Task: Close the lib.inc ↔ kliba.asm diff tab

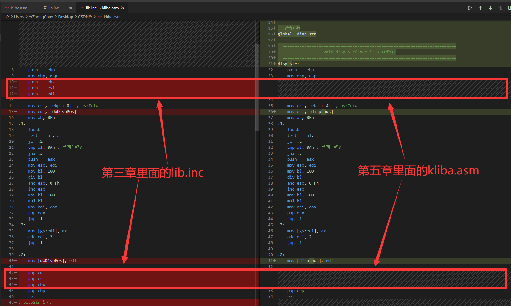Action: [123, 8]
